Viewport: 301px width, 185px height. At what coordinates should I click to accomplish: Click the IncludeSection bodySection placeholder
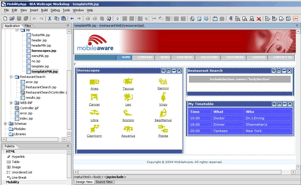click(240, 79)
